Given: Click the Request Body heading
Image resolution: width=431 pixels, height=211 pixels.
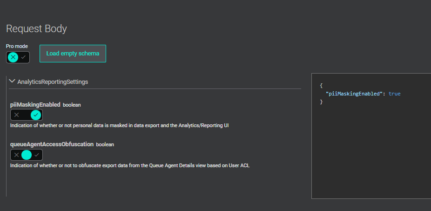Looking at the screenshot, I should pos(36,29).
